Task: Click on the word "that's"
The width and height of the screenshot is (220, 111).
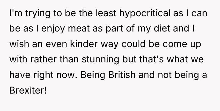Action: tap(152, 59)
